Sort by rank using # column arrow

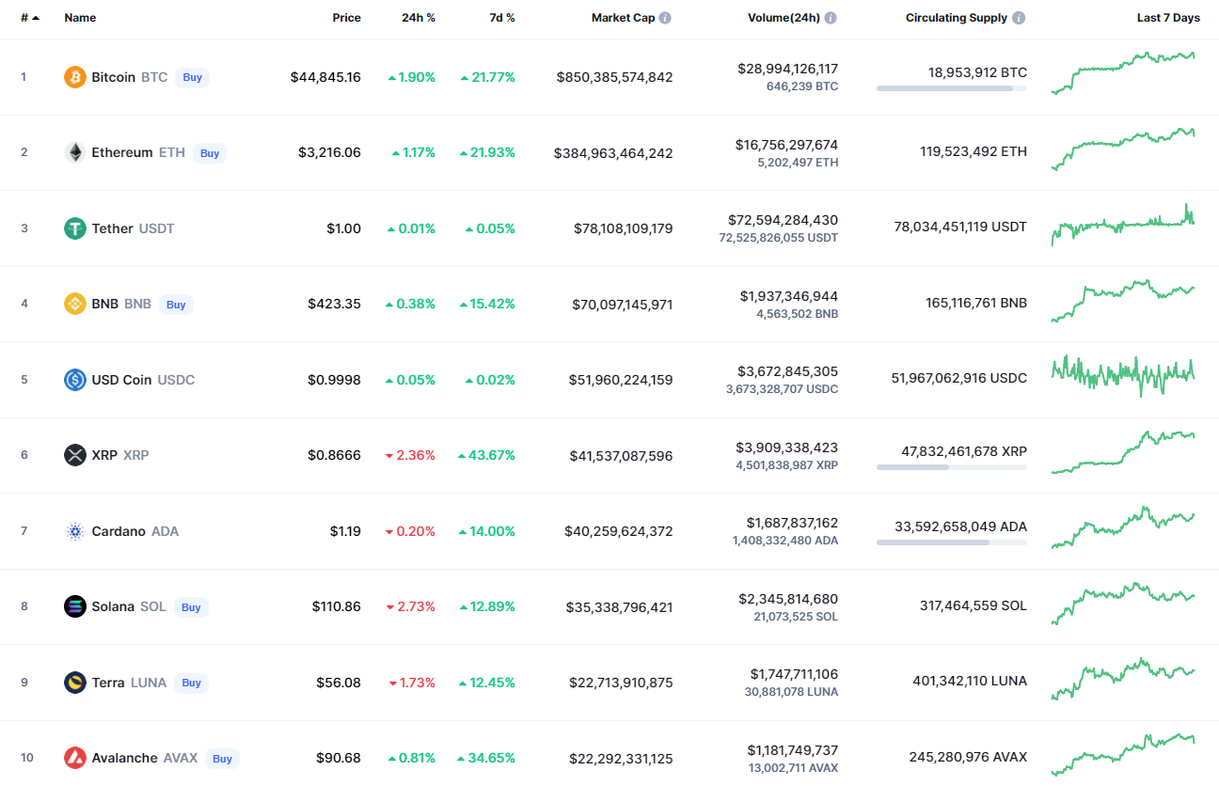36,18
